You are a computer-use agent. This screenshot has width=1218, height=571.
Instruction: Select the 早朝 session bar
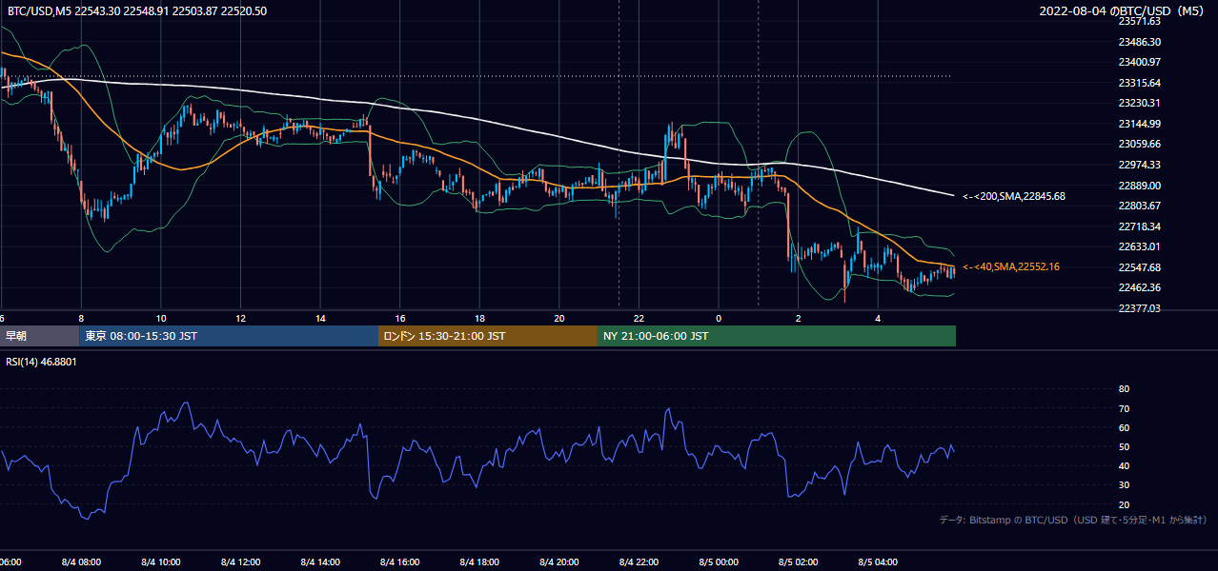tap(40, 336)
